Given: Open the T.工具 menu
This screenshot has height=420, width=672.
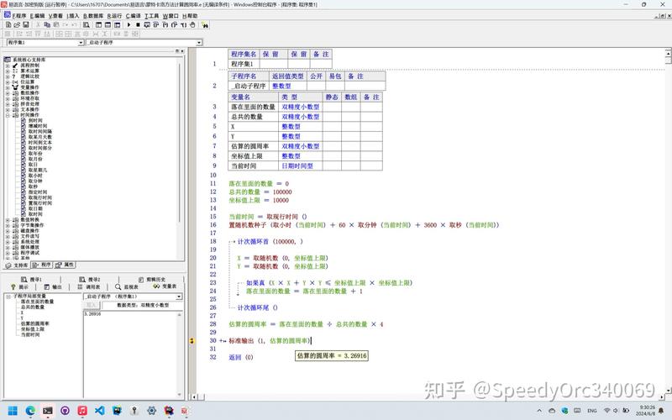Looking at the screenshot, I should pos(152,16).
